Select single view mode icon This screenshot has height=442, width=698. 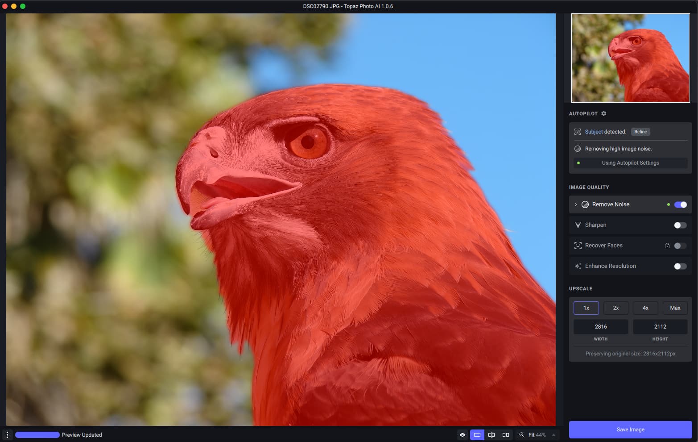tap(477, 434)
